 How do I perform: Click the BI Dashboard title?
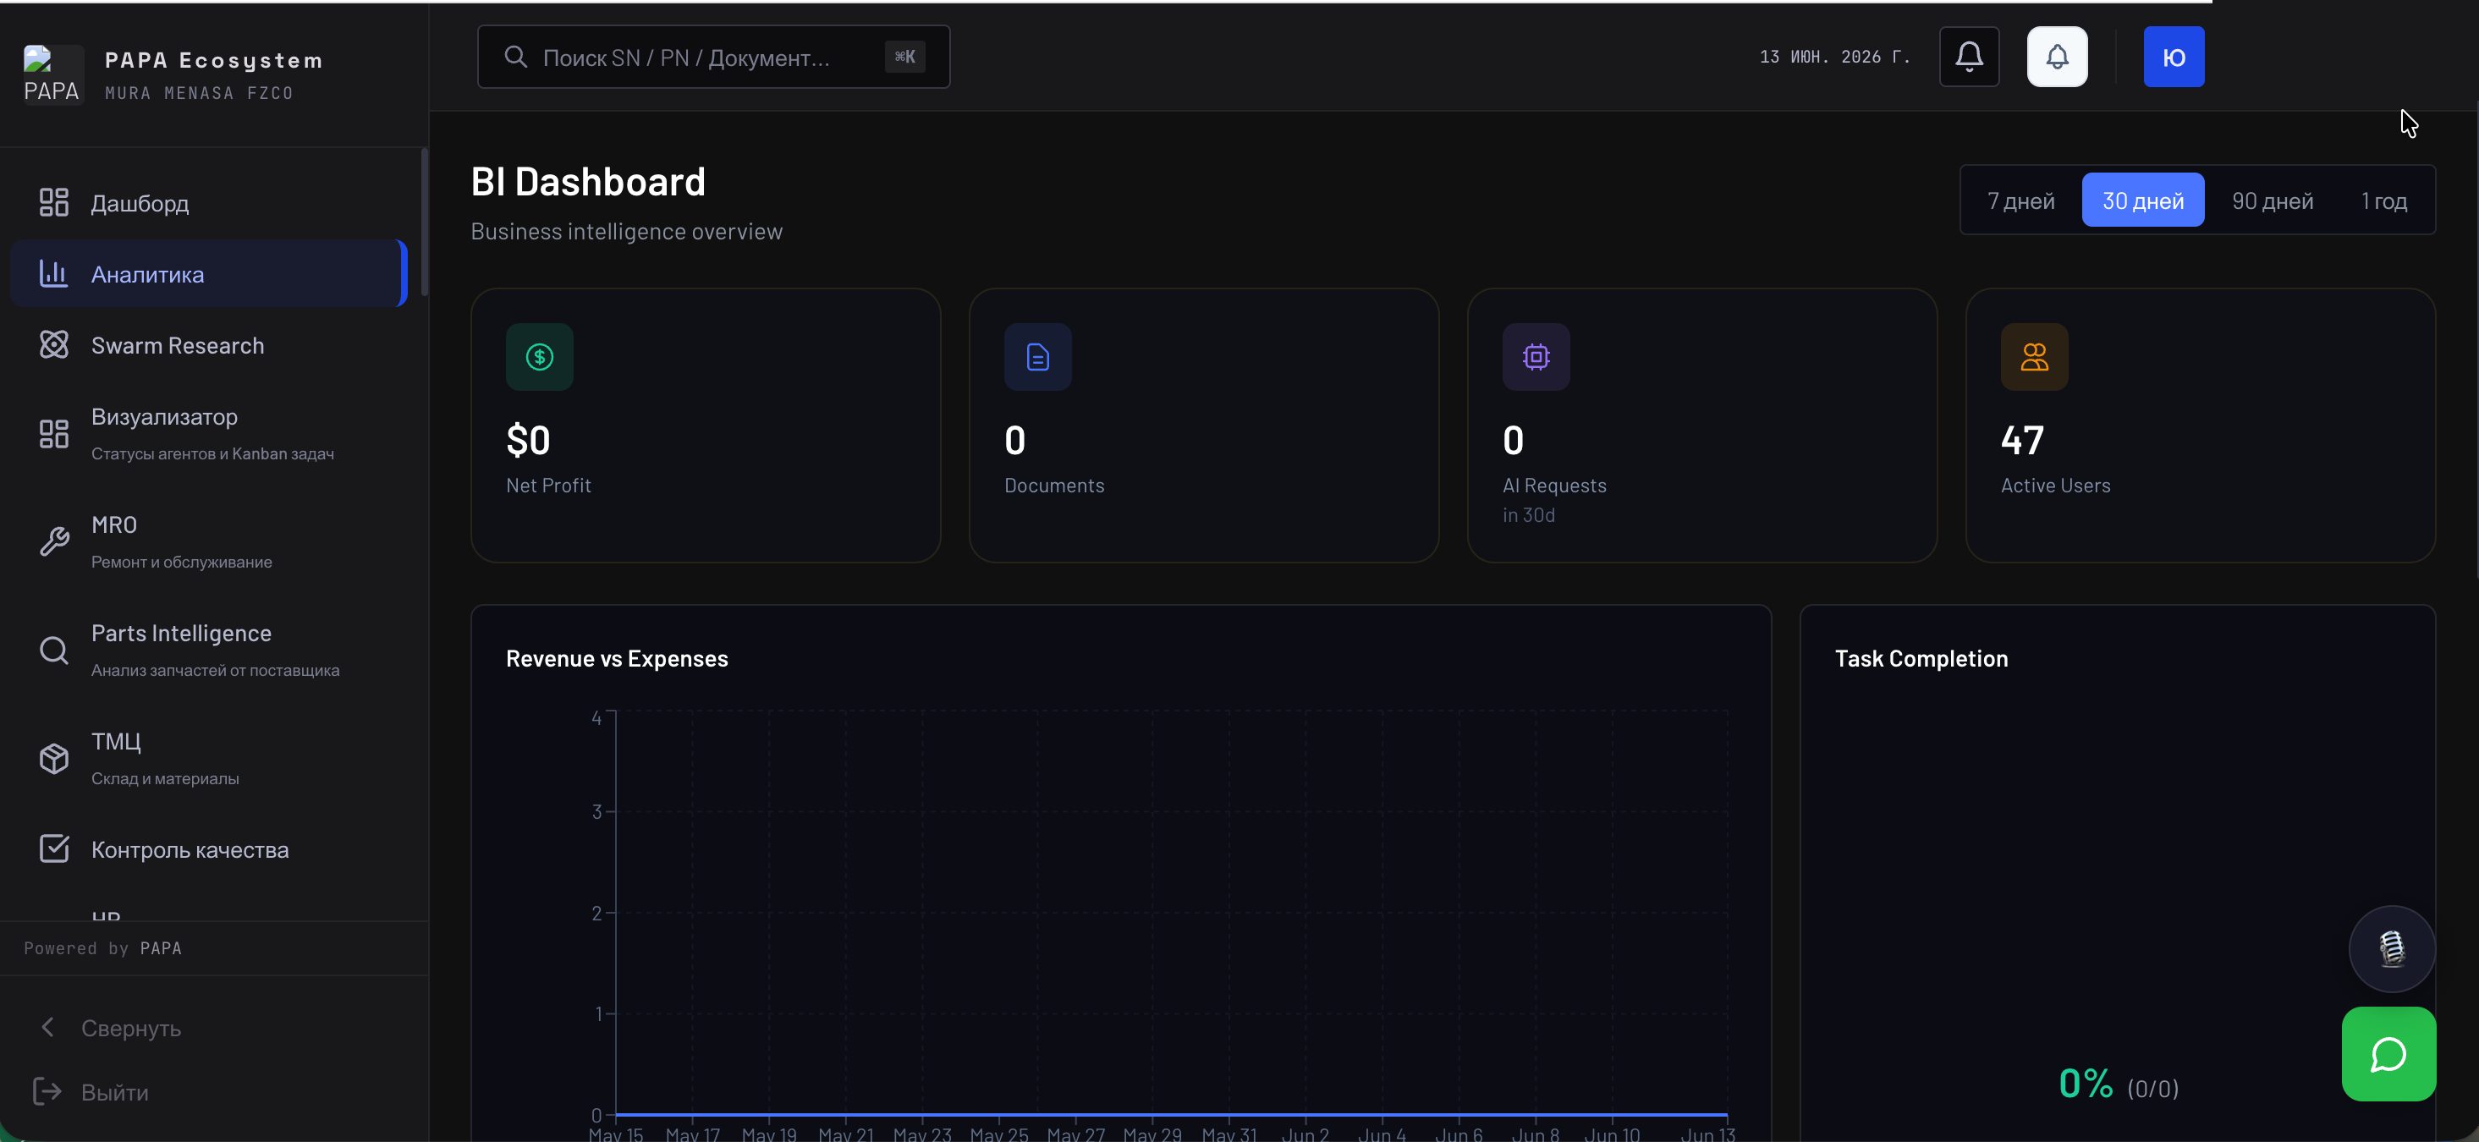(588, 182)
